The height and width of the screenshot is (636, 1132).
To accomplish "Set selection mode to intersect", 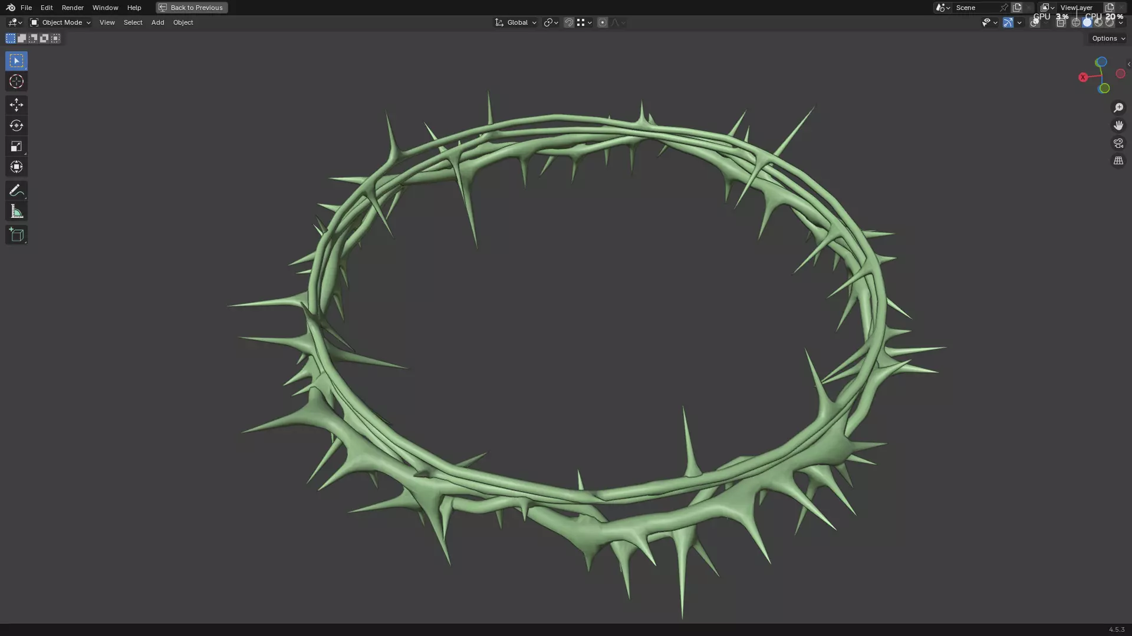I will pos(55,38).
